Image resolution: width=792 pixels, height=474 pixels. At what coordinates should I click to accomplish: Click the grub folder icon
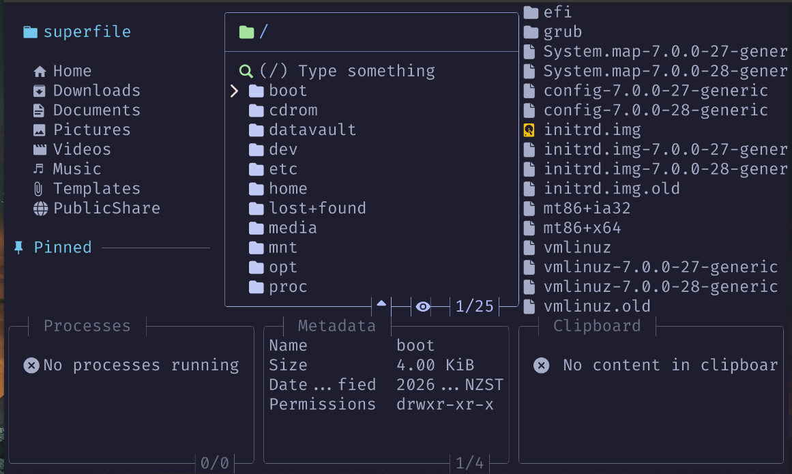531,32
